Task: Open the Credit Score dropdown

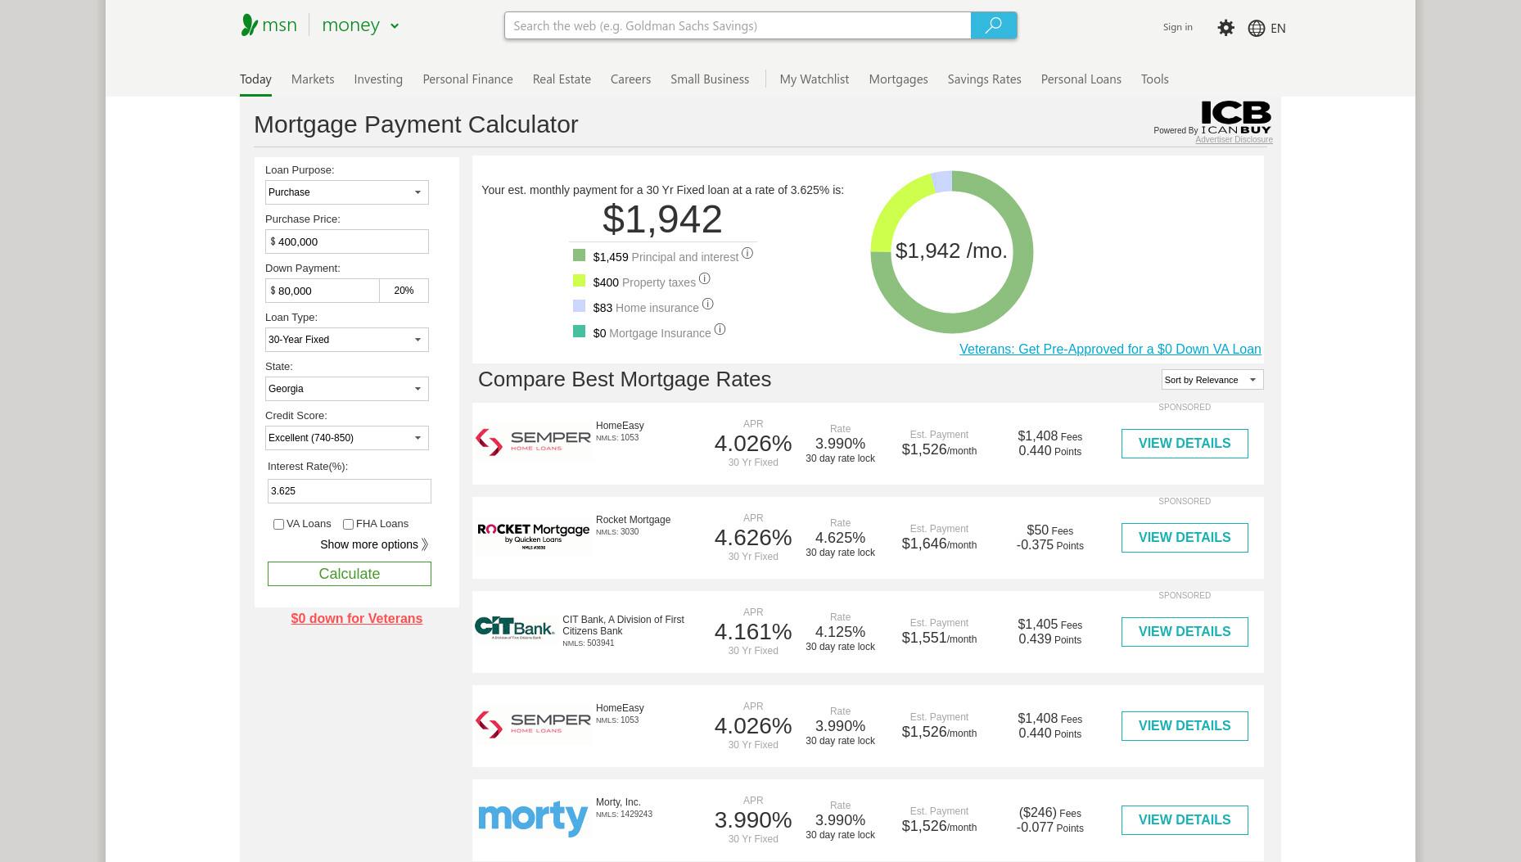Action: (x=347, y=438)
